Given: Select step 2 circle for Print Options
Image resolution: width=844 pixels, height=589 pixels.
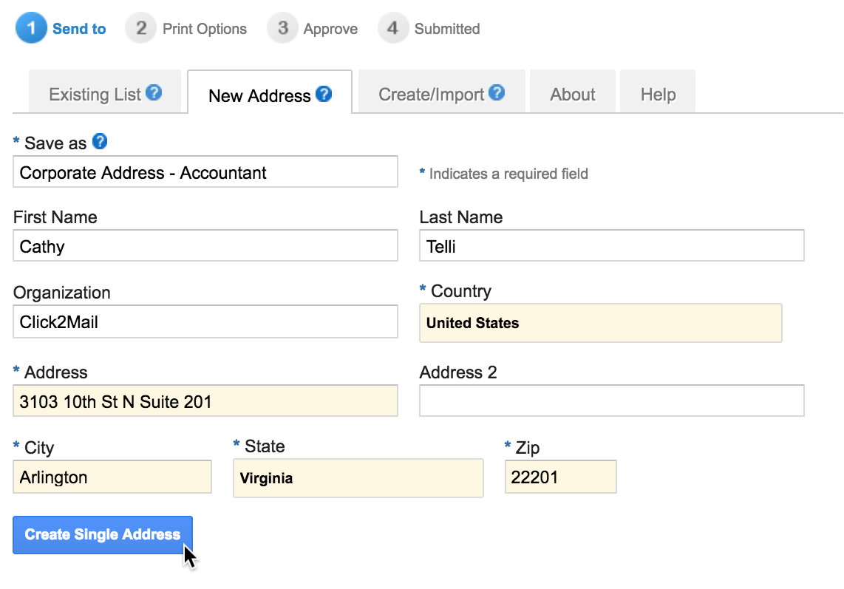Looking at the screenshot, I should (x=141, y=28).
